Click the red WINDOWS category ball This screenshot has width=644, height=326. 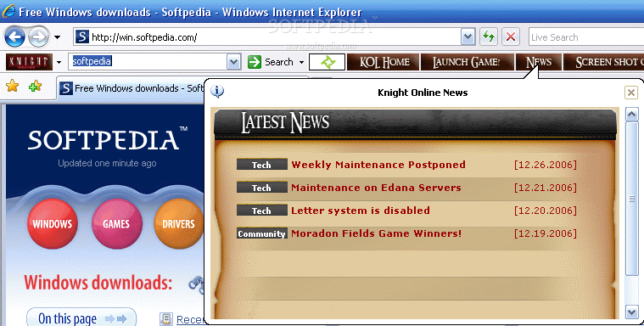point(52,223)
